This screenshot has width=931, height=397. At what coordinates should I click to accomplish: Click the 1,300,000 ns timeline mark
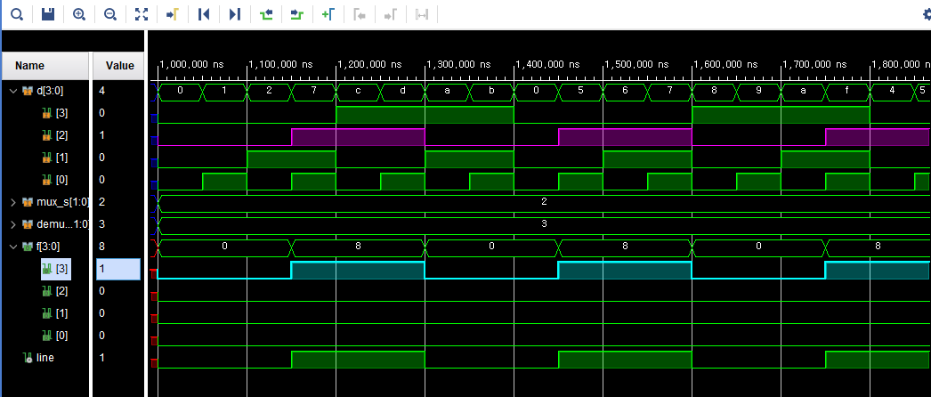tap(458, 64)
